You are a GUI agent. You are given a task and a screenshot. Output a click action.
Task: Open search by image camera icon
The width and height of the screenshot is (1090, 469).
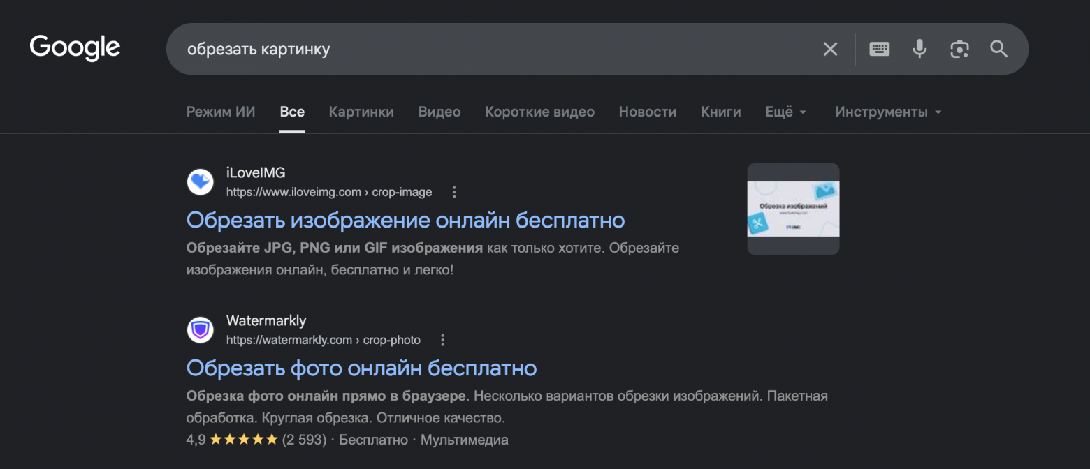click(x=959, y=49)
